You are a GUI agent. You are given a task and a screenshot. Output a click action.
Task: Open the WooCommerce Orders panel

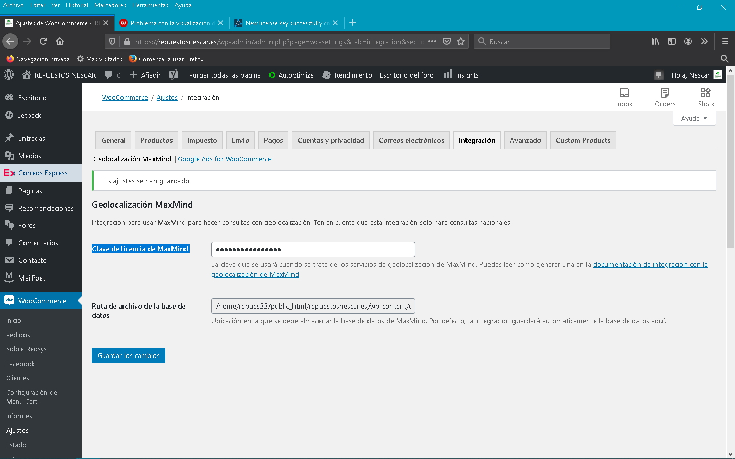665,97
